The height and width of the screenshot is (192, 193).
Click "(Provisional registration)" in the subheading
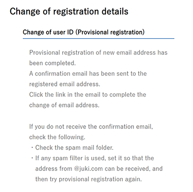coord(110,32)
